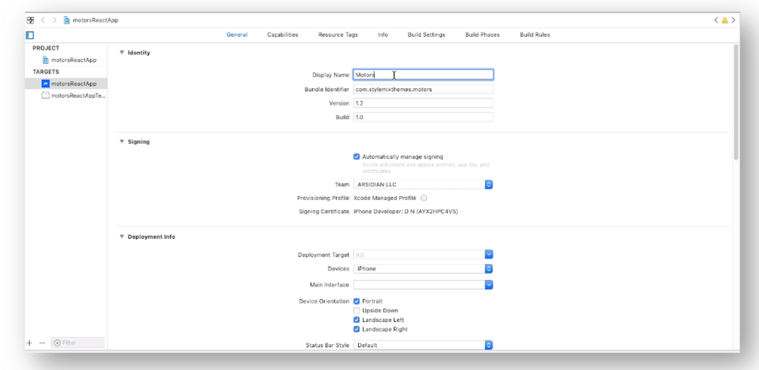Collapse the Signing section

point(122,141)
